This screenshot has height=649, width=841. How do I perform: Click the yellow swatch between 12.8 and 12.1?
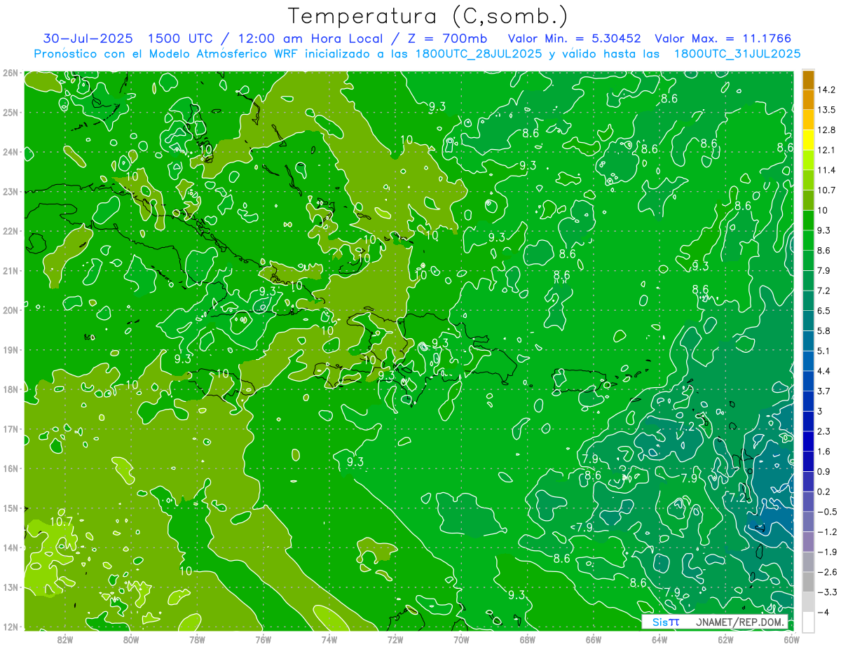click(808, 140)
